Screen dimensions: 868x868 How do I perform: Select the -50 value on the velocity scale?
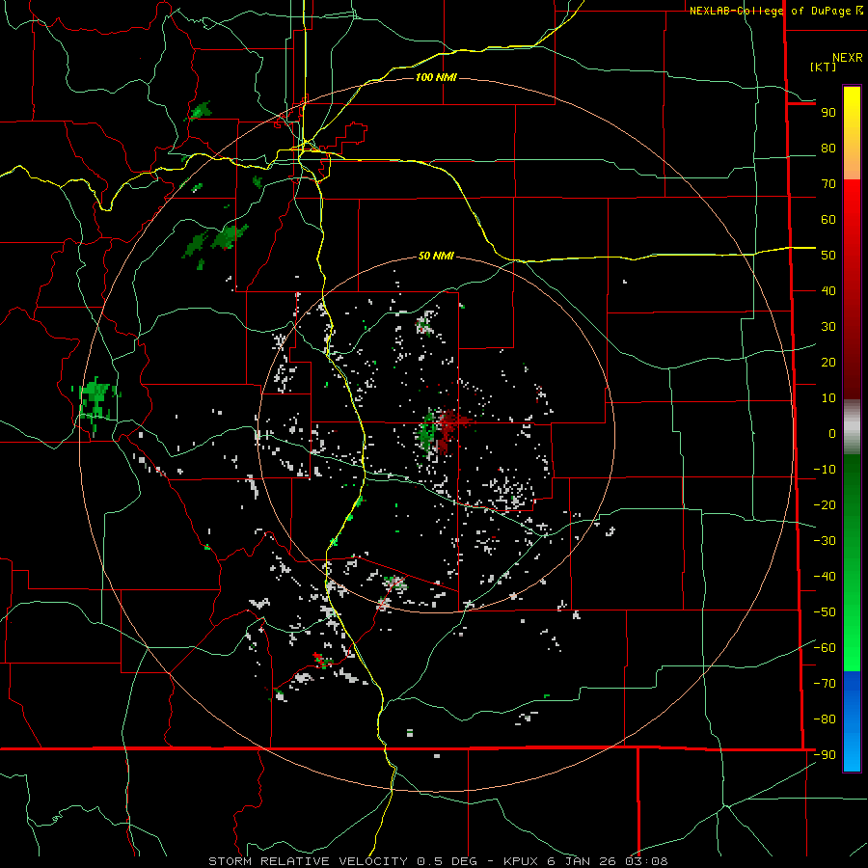click(825, 612)
